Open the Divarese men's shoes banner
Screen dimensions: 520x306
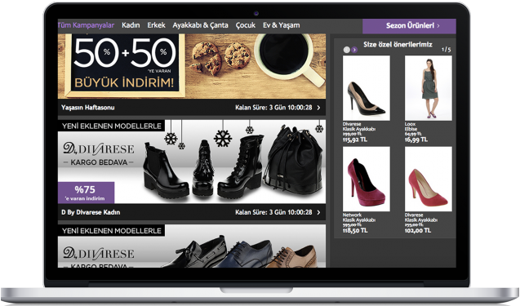tap(192, 246)
